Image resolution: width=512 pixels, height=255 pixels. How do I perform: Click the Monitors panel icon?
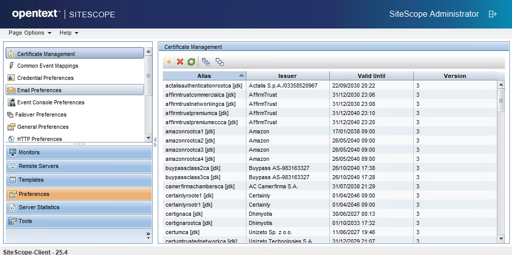point(12,152)
